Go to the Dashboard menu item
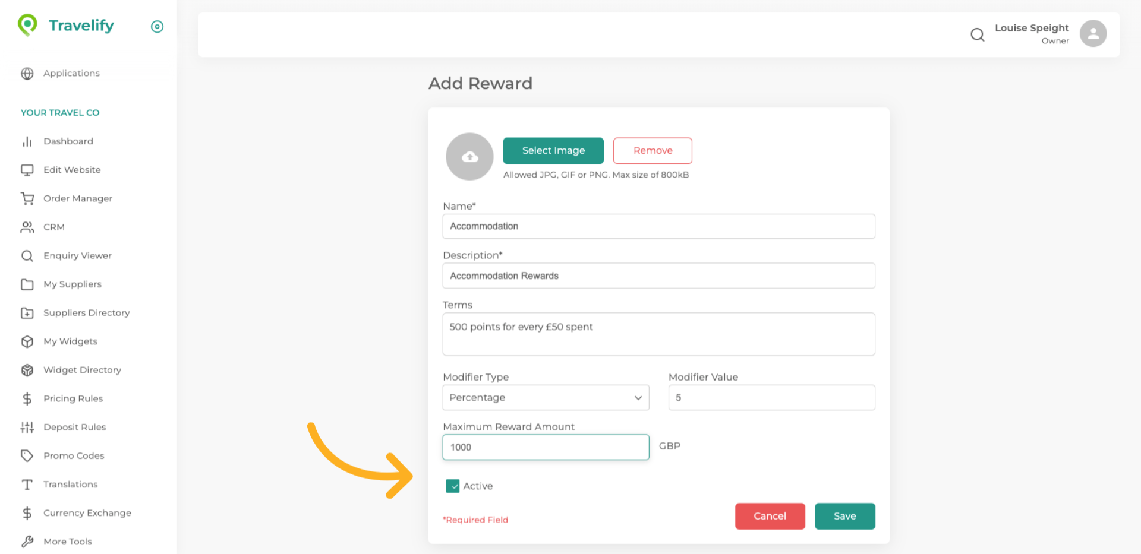This screenshot has height=554, width=1141. 68,141
